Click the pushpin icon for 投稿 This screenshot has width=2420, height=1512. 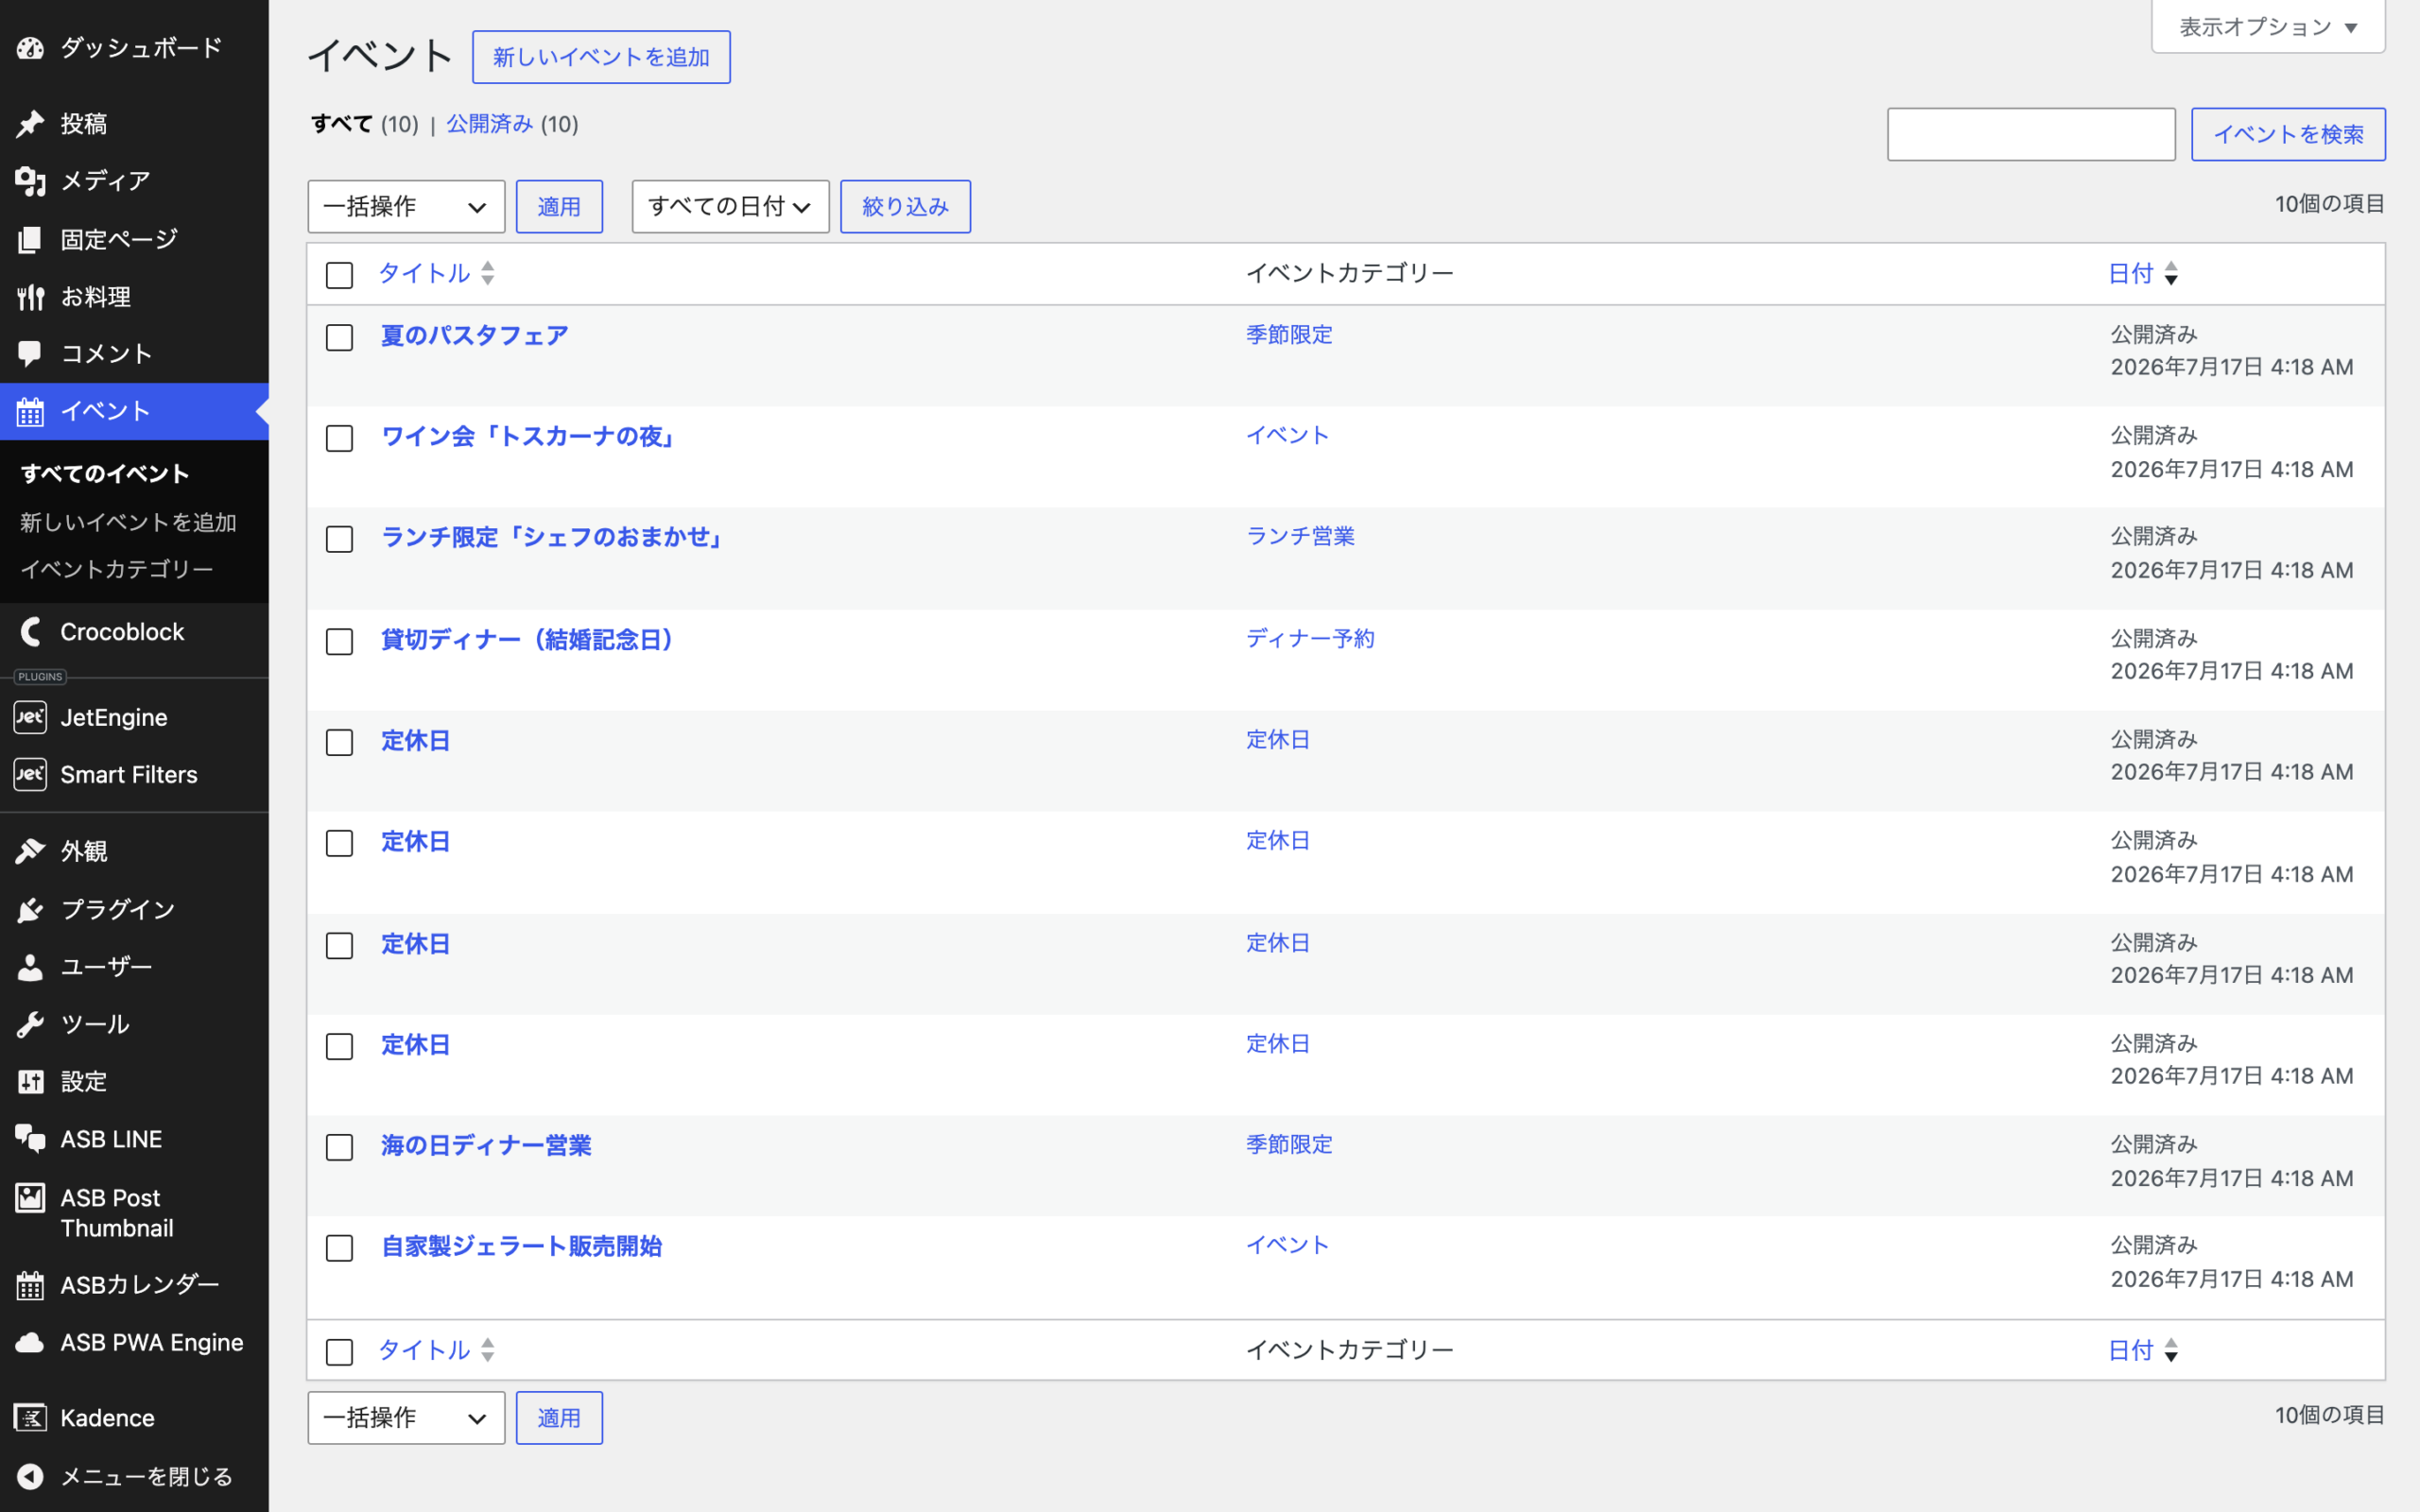coord(30,123)
